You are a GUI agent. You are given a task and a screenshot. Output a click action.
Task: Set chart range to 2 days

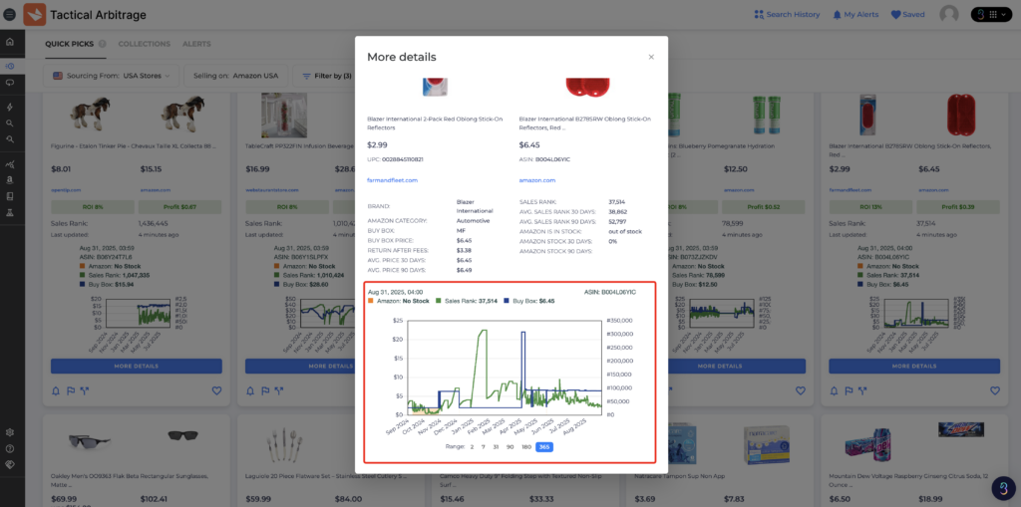pyautogui.click(x=472, y=447)
